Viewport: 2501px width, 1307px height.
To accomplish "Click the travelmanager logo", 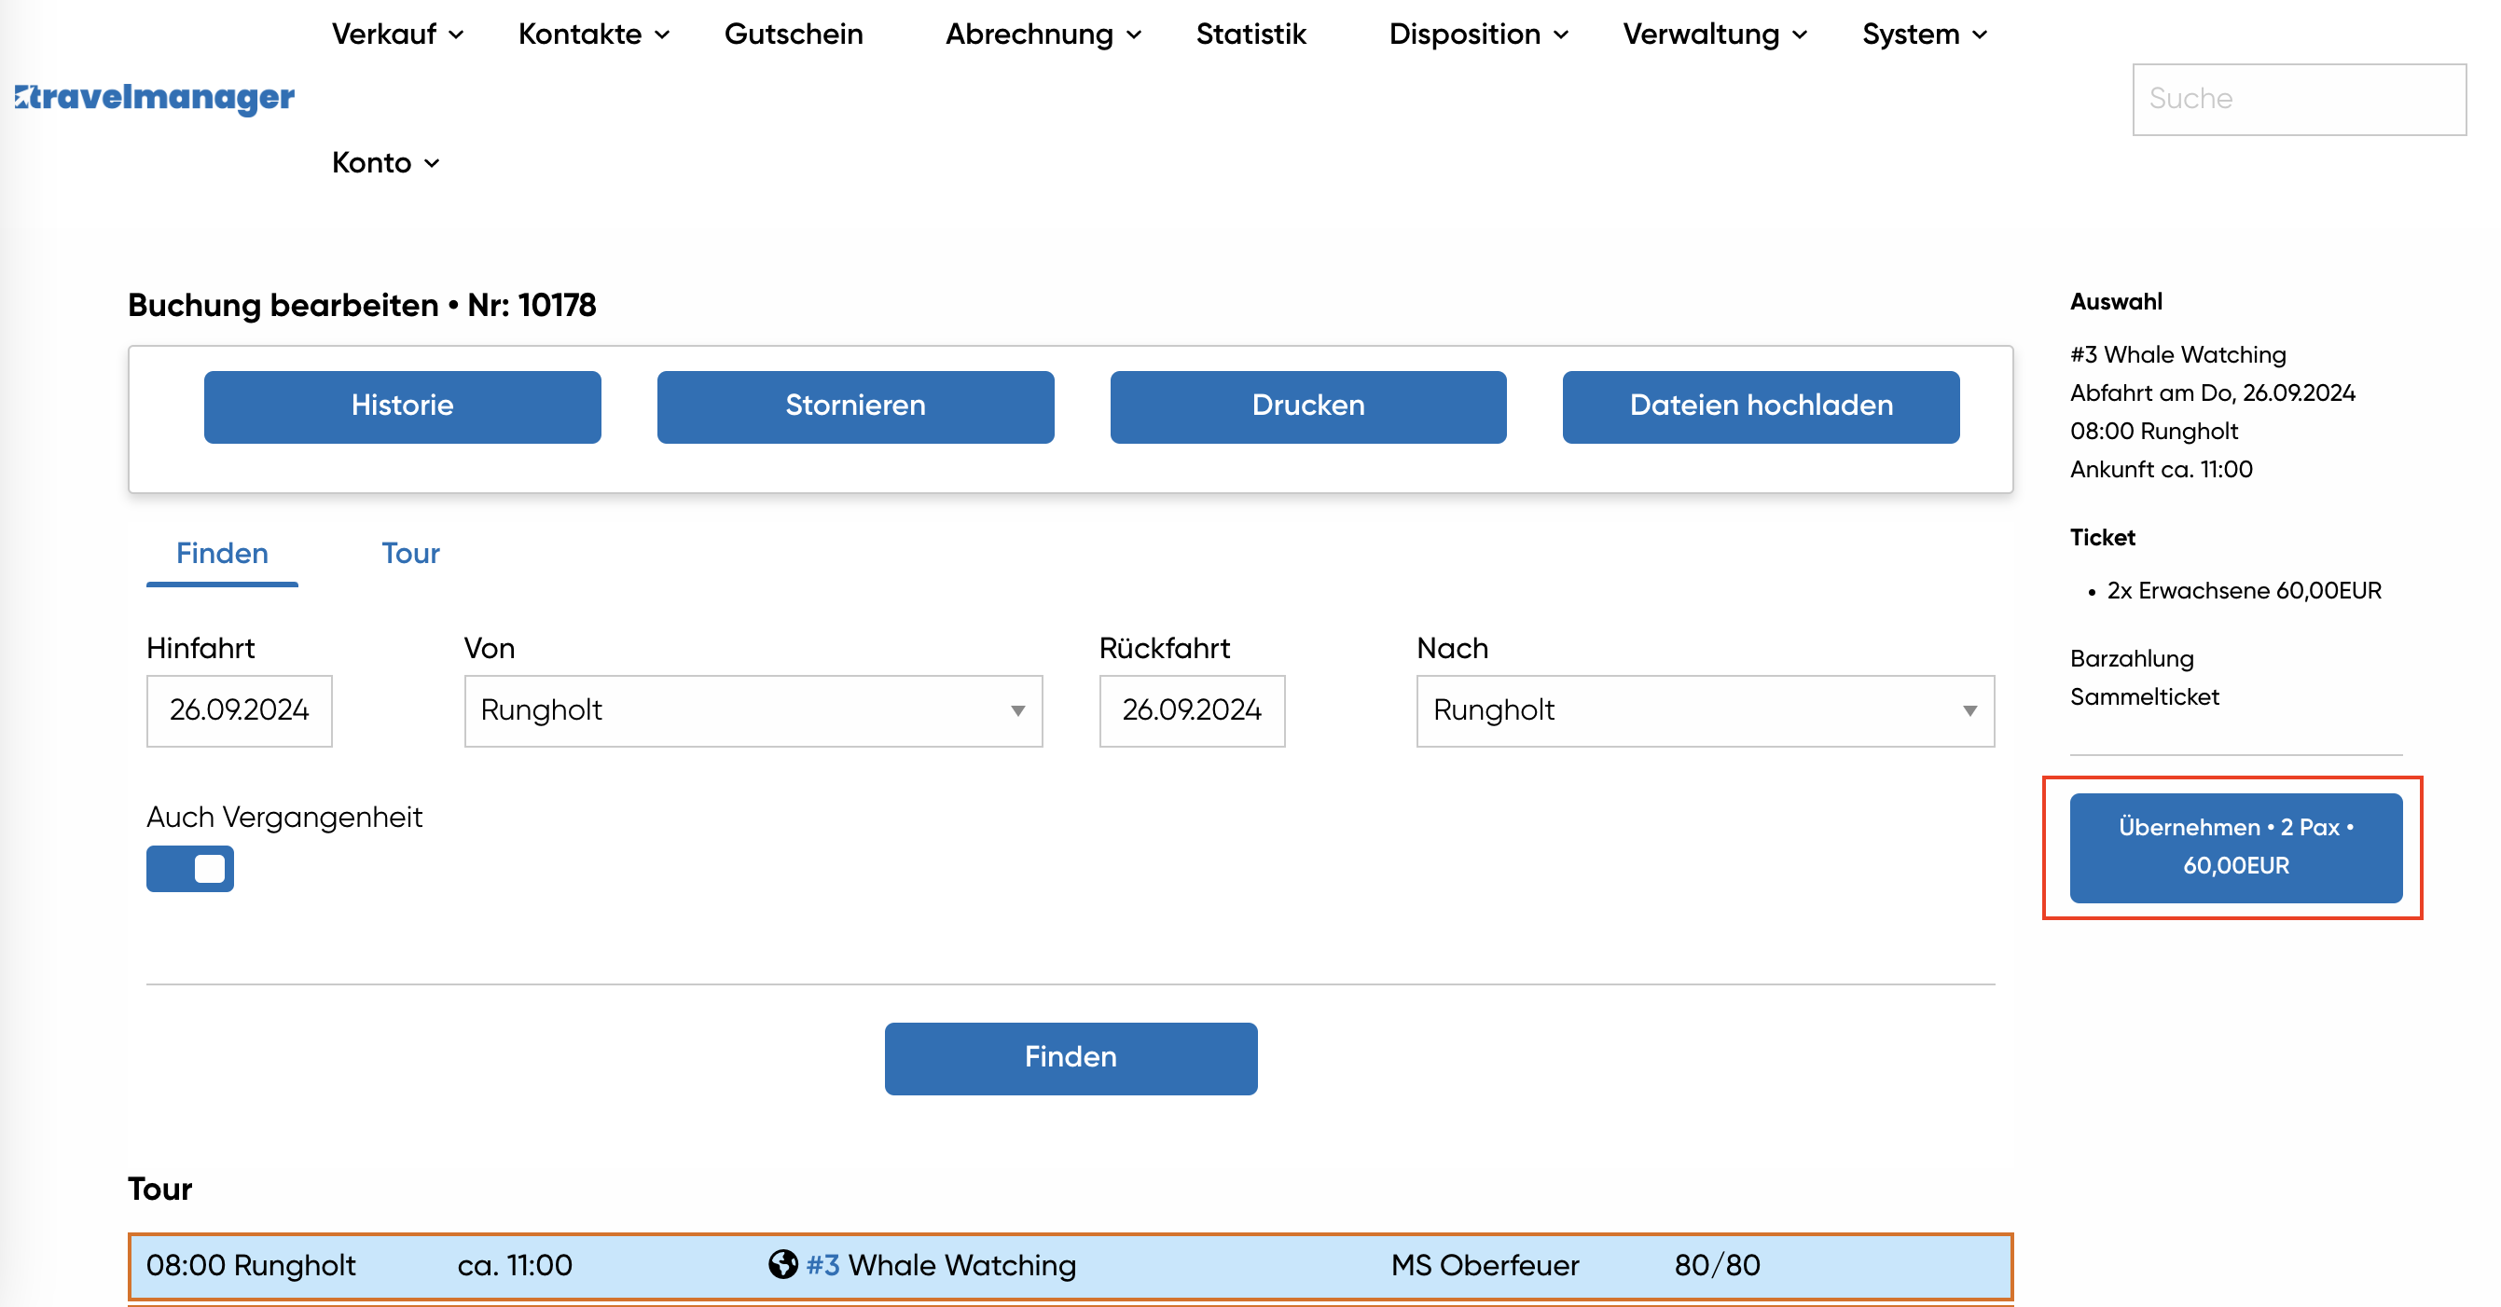I will 155,97.
